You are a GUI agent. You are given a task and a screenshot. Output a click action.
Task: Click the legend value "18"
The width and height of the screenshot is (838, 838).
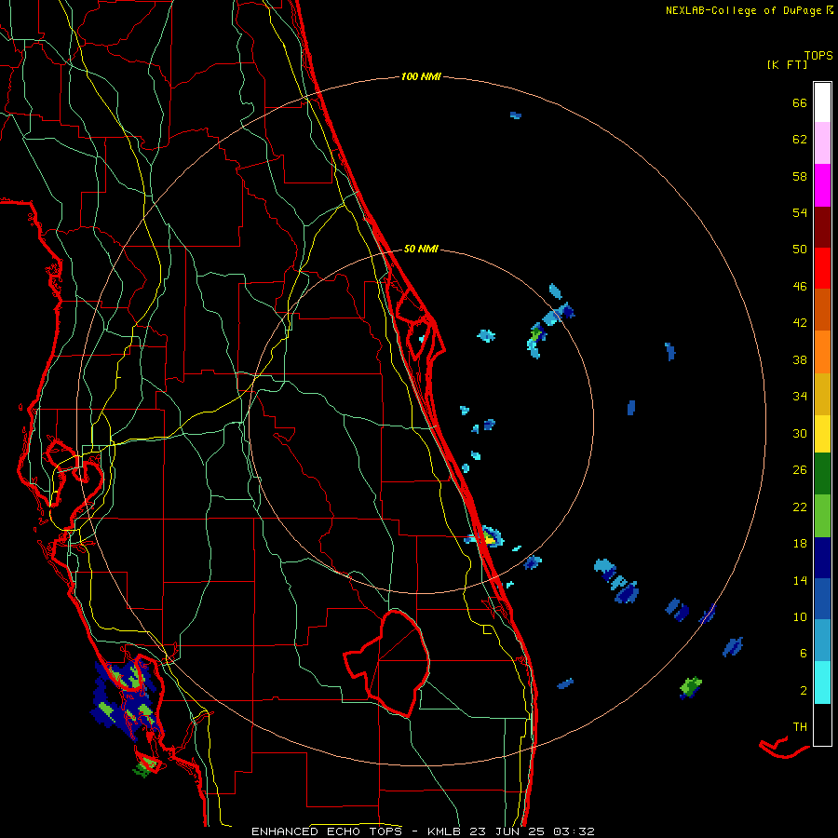[800, 544]
